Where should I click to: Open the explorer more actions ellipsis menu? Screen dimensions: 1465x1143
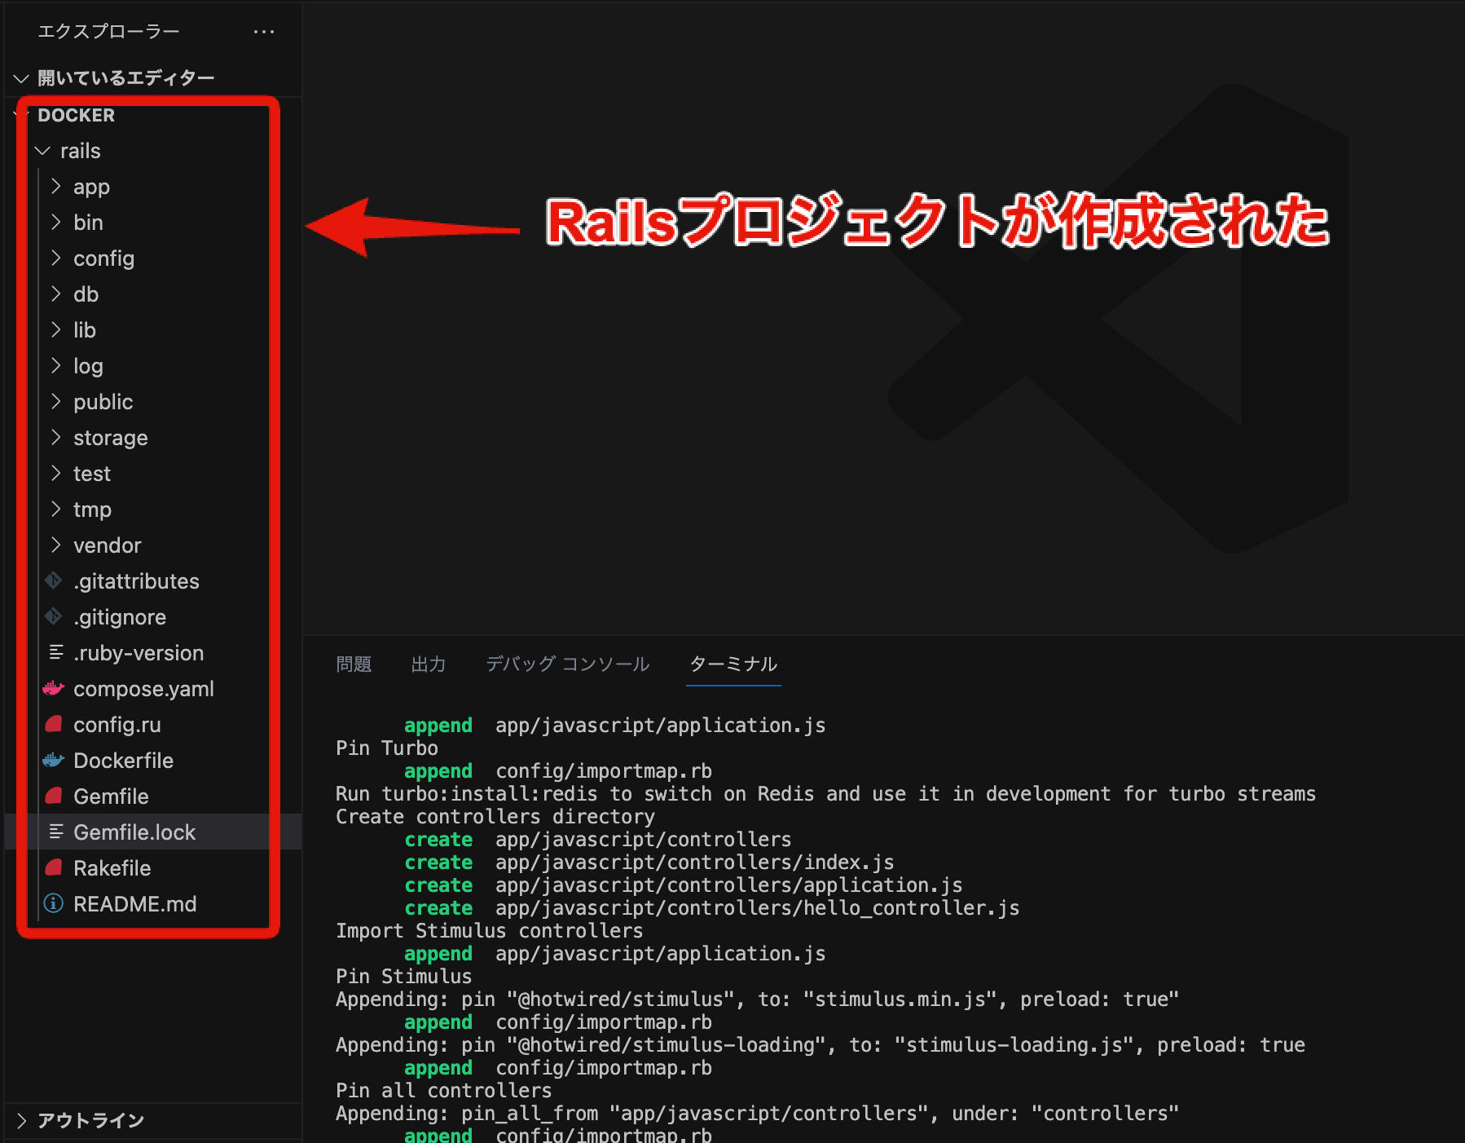[x=263, y=31]
